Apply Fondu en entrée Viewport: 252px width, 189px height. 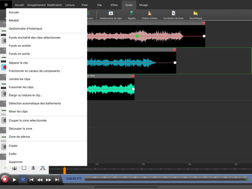pos(47,46)
